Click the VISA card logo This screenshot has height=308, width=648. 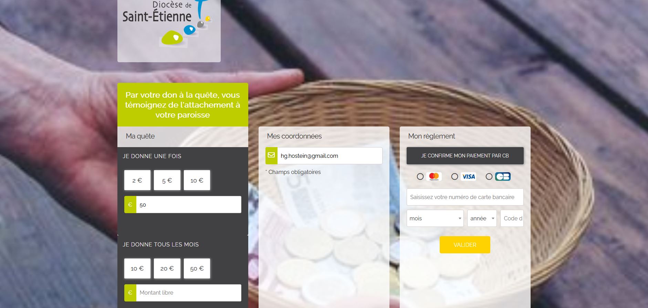(468, 176)
